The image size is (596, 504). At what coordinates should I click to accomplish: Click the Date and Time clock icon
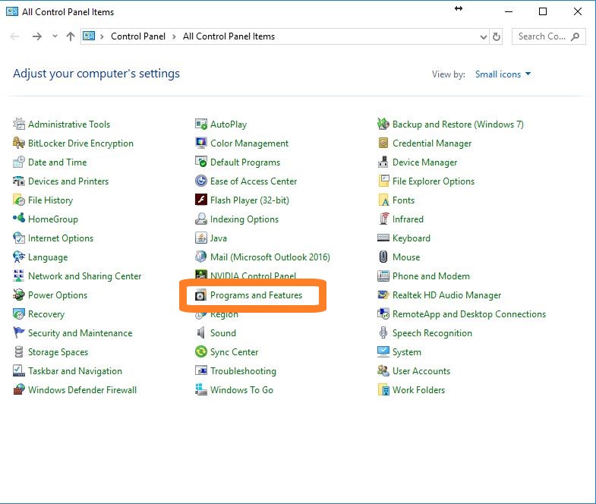(19, 162)
